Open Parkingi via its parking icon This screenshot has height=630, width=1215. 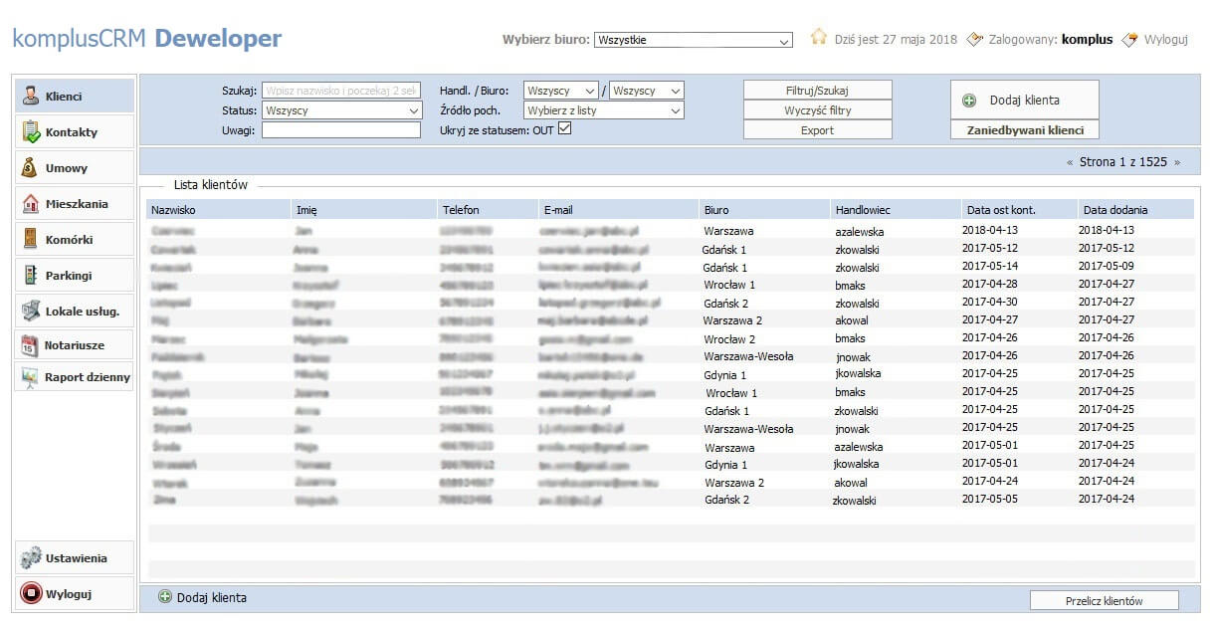click(31, 276)
